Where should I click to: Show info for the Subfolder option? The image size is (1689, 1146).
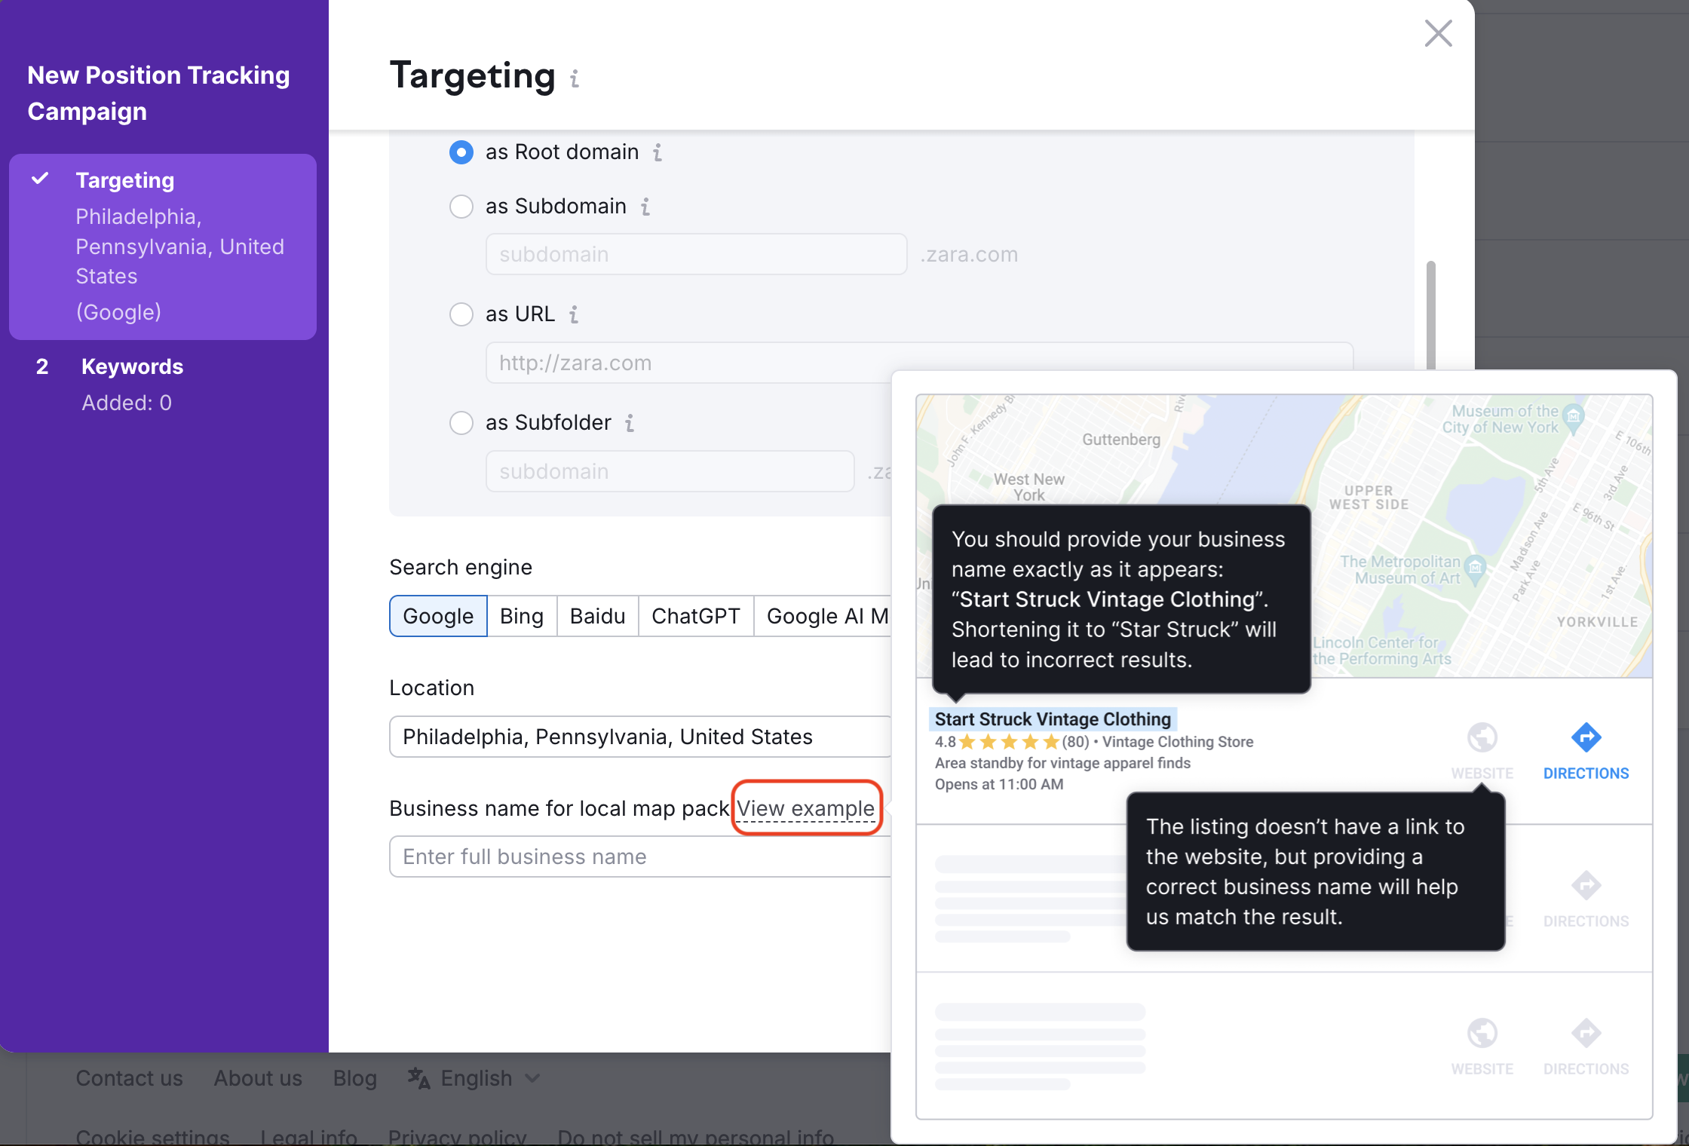point(630,423)
